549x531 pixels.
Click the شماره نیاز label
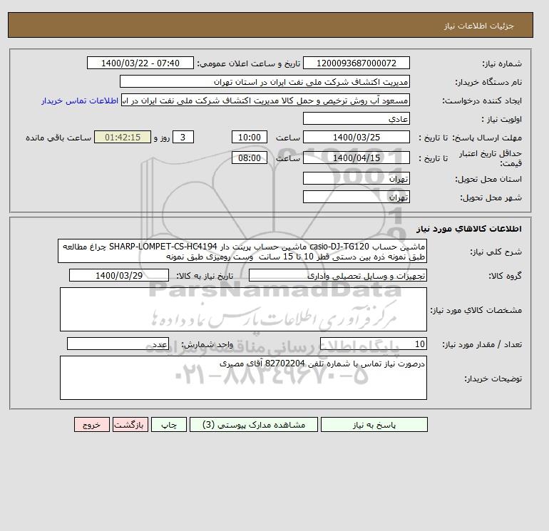[502, 63]
